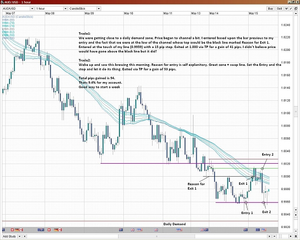Click the May 13 date header
Image resolution: width=300 pixels, height=240 pixels.
[196, 13]
